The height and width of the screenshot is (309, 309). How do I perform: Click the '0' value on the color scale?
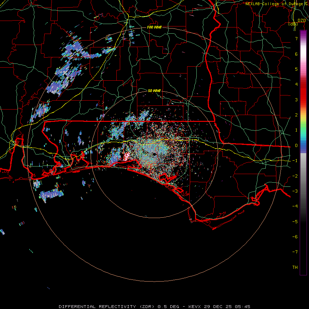coord(296,146)
